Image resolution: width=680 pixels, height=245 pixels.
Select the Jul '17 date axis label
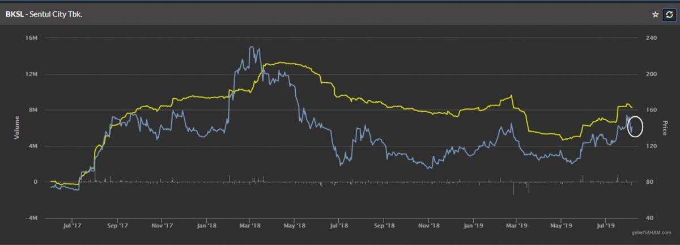[70, 226]
